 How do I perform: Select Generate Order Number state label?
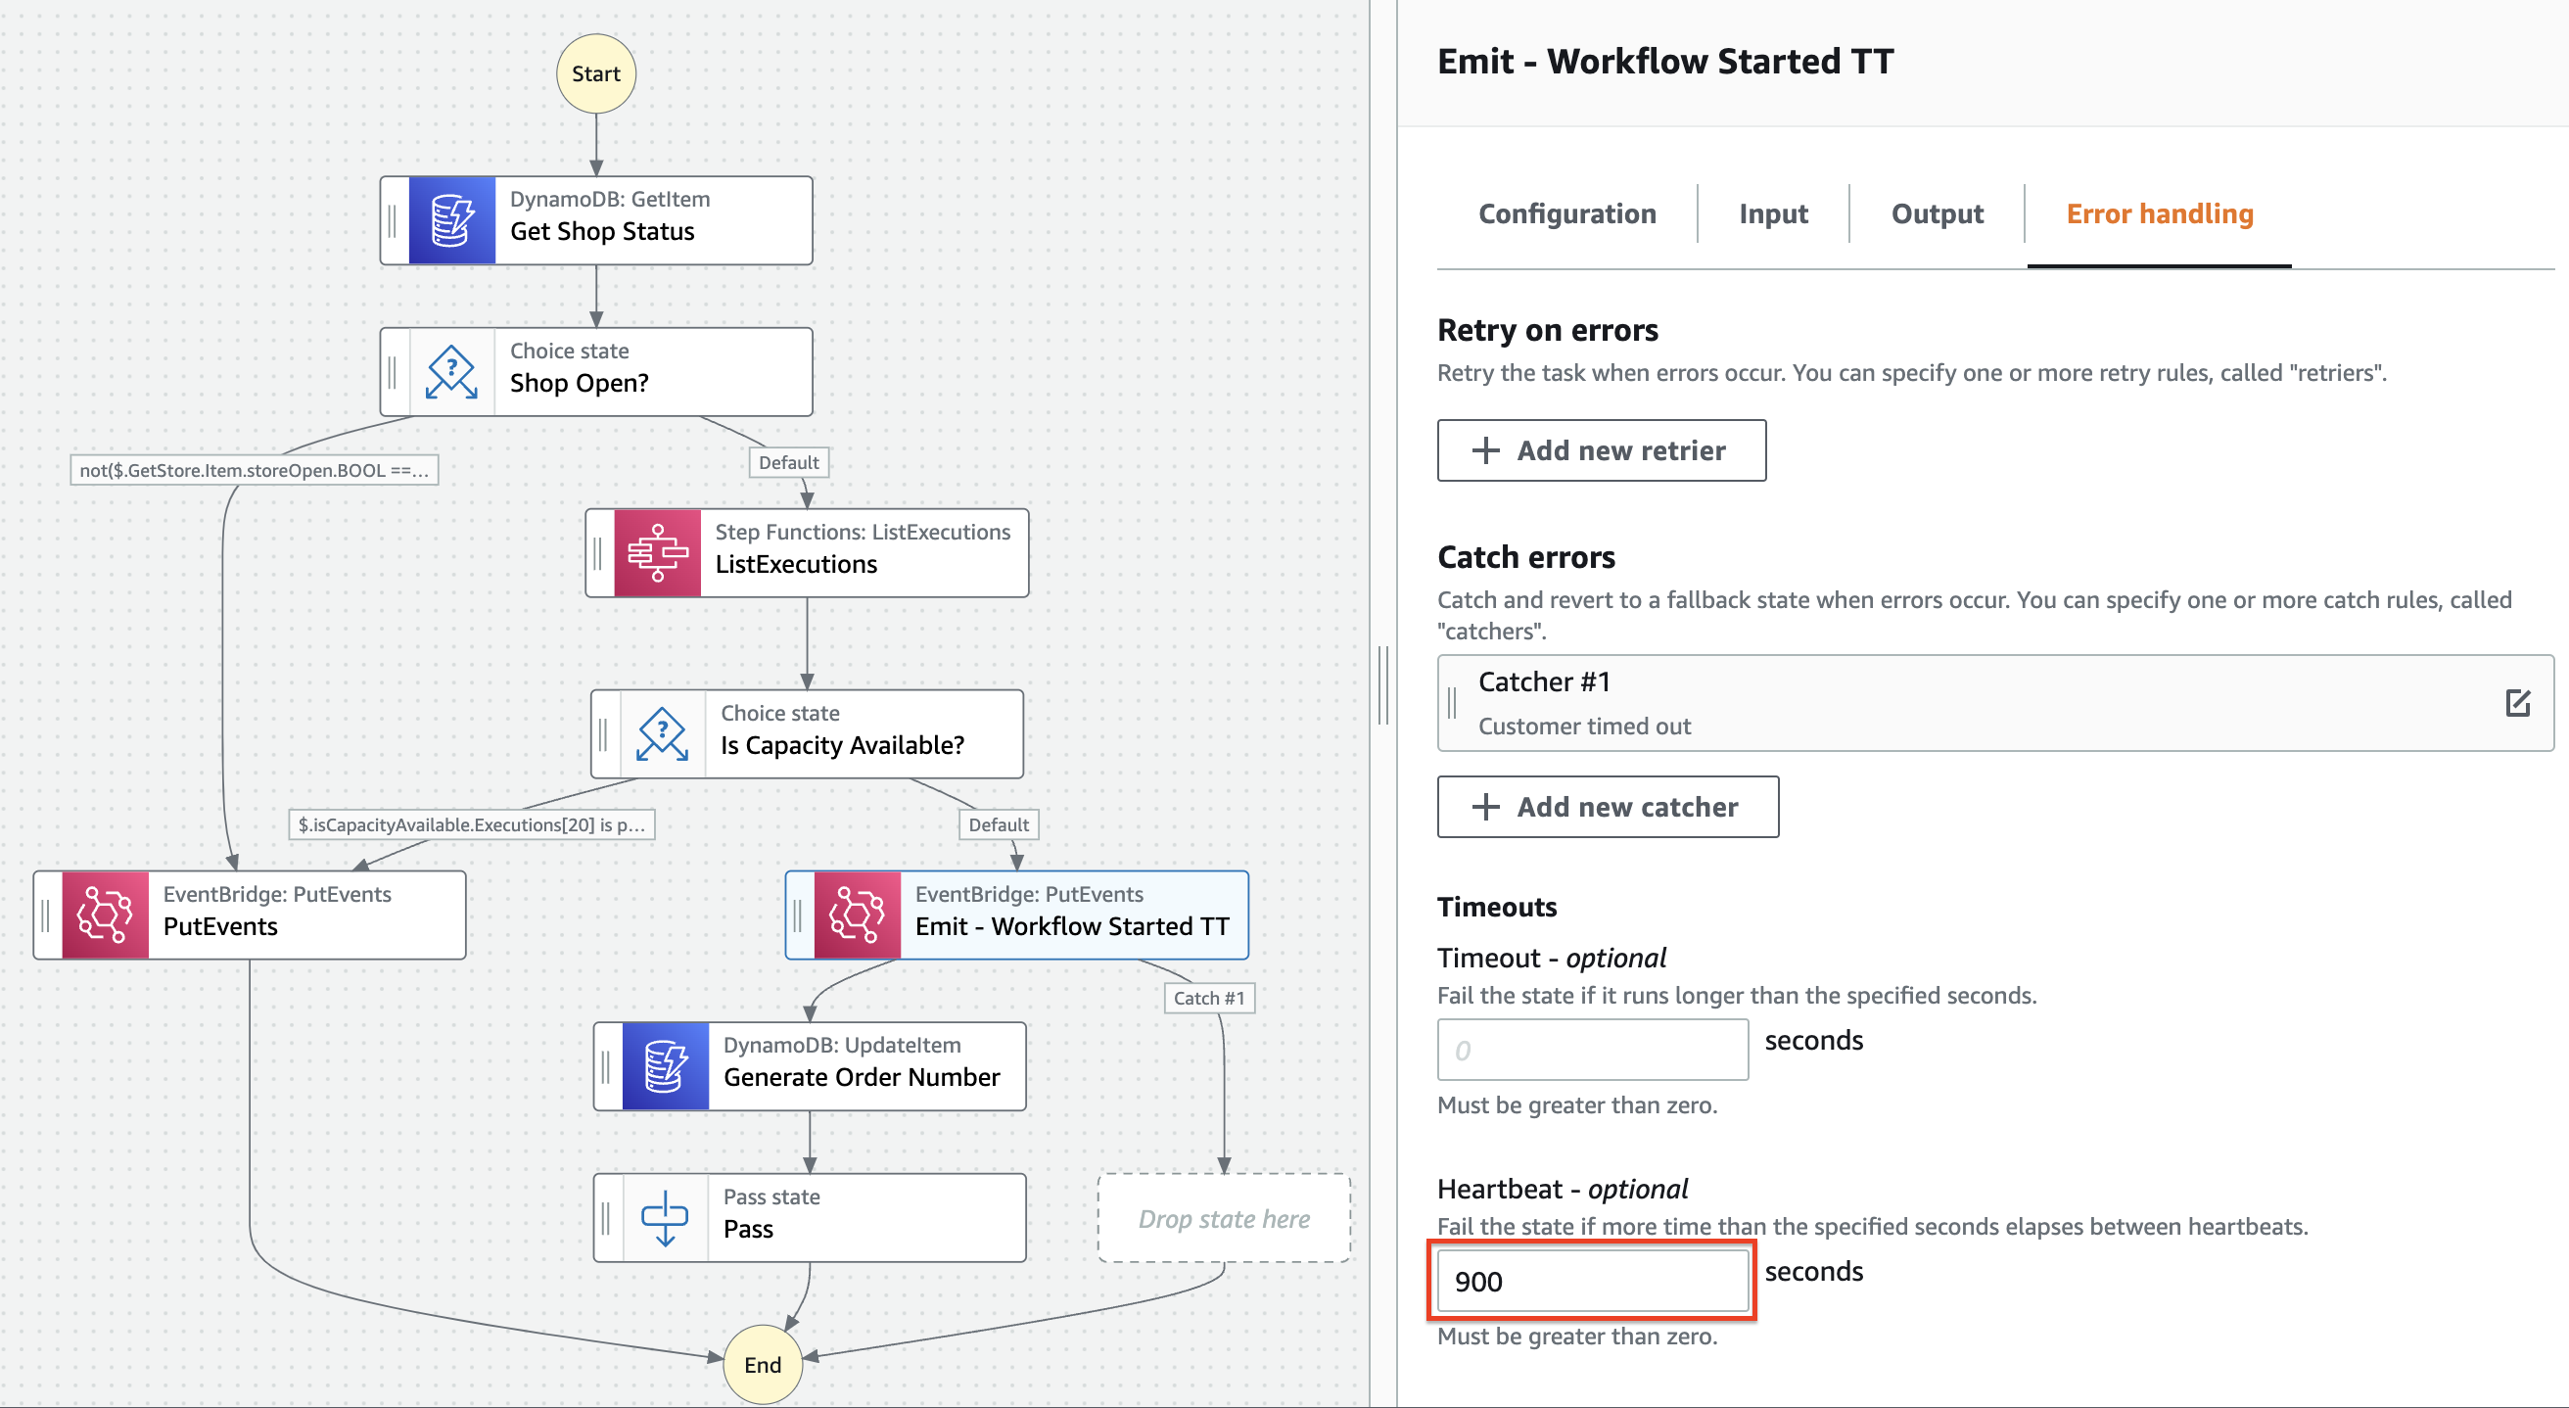click(x=862, y=1078)
